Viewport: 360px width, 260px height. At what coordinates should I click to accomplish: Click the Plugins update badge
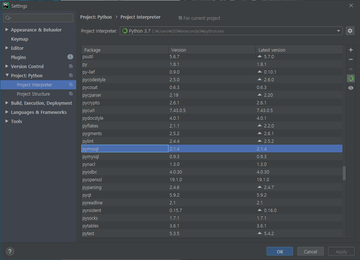(70, 57)
